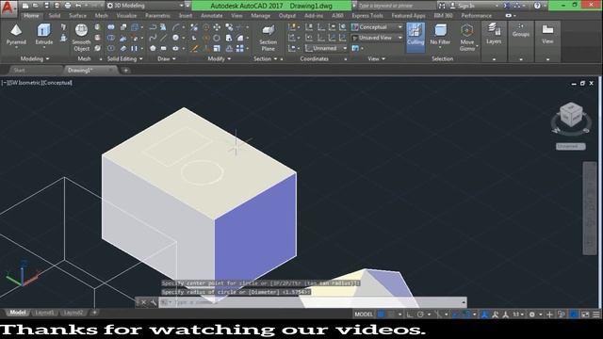The width and height of the screenshot is (603, 339).
Task: Expand the Draw panel
Action: 167,58
